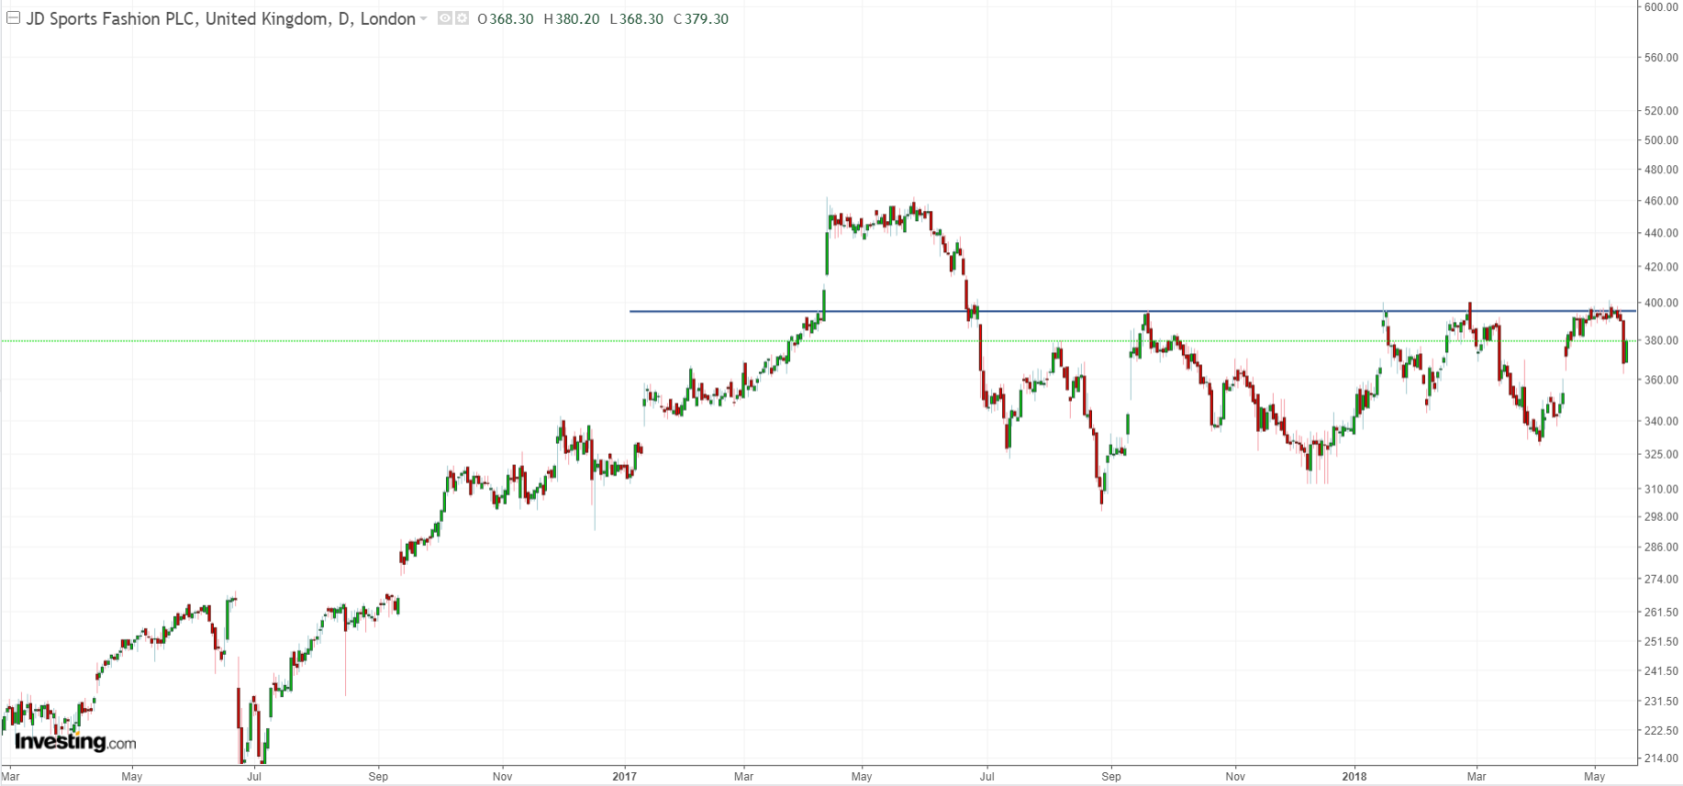Click the 325.00 price axis label
The height and width of the screenshot is (786, 1683).
1661,454
